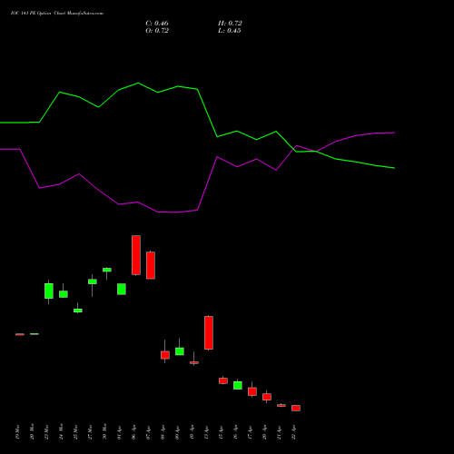Viewport: 454px width, 454px height.
Task: Click the '27 Mar' date label
Action: (x=90, y=432)
